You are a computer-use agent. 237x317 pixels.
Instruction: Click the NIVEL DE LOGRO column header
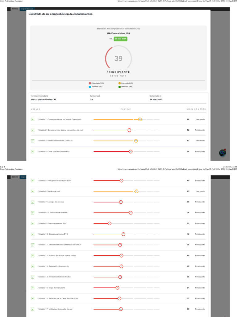[196, 109]
